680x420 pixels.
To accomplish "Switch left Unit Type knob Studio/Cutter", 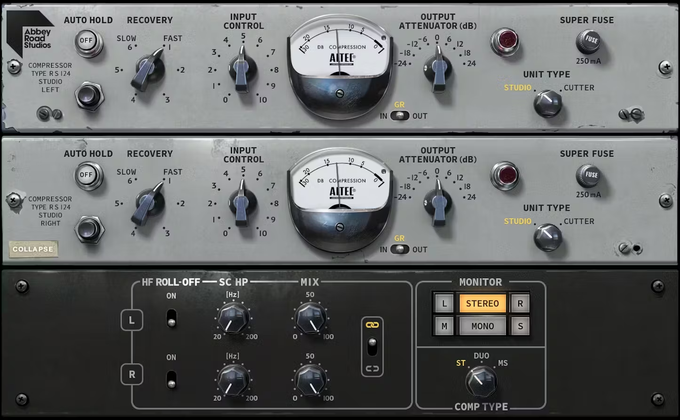I will (x=547, y=102).
